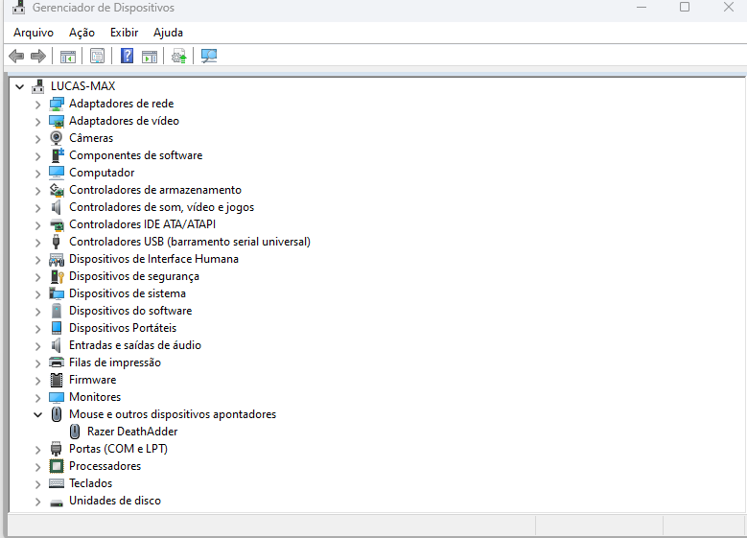Click the Teclados keyboard icon
Image resolution: width=747 pixels, height=538 pixels.
(57, 483)
